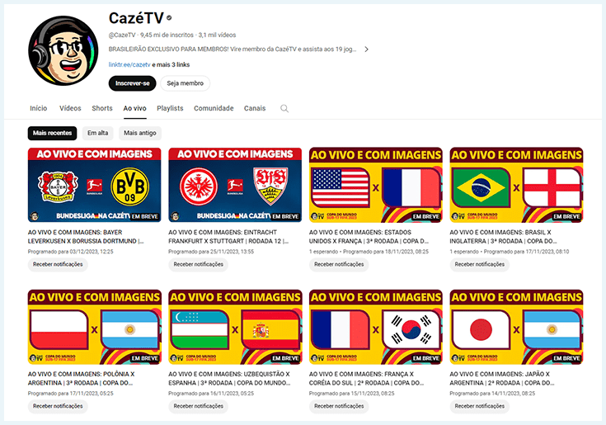
Task: Click the Uzbequistão x Espanha title
Action: coord(229,379)
